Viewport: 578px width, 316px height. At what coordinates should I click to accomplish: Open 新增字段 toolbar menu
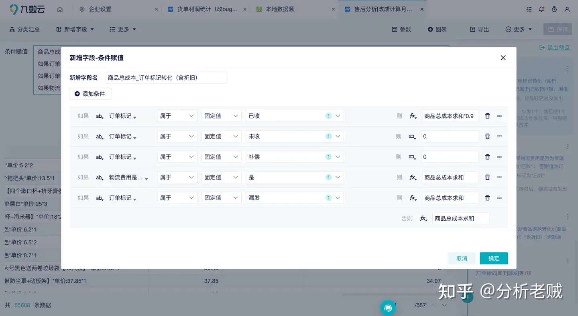(75, 29)
